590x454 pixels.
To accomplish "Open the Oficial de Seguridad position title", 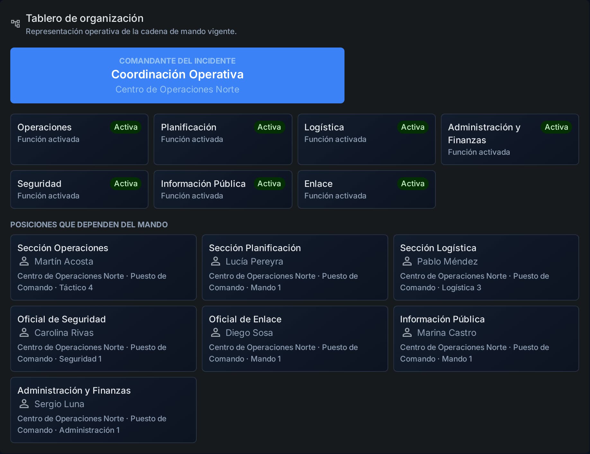I will [x=61, y=319].
